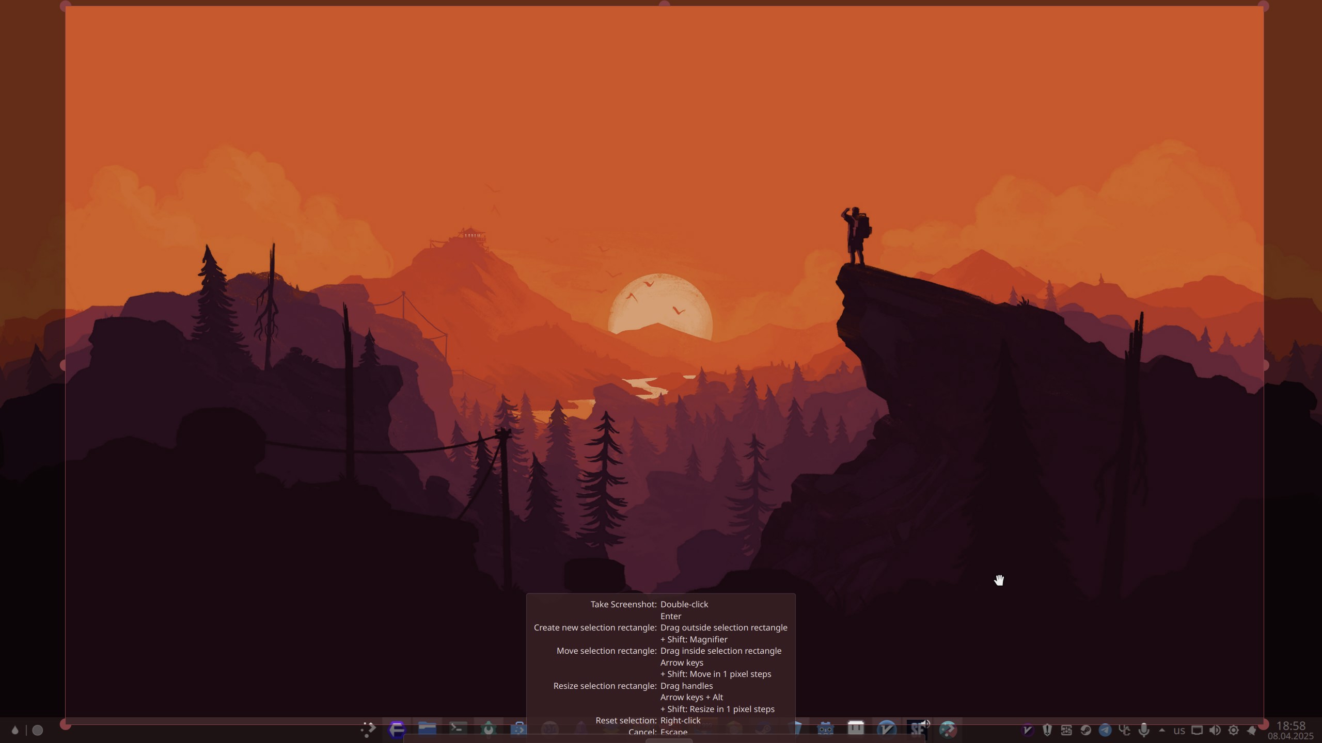
Task: Click the '+ Shift: Magnifier' text
Action: [x=694, y=639]
